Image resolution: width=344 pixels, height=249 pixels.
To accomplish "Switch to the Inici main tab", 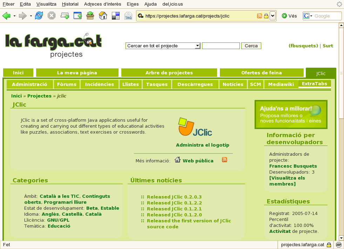I will 18,73.
